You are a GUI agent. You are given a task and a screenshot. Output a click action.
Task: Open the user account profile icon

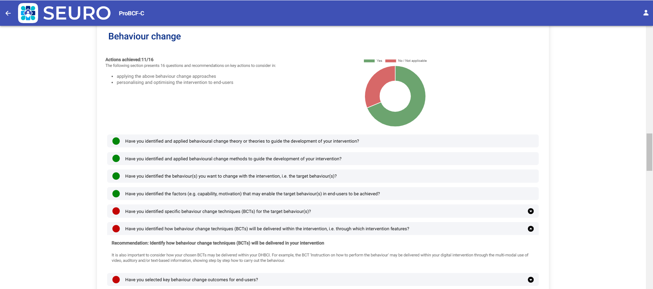click(x=646, y=13)
